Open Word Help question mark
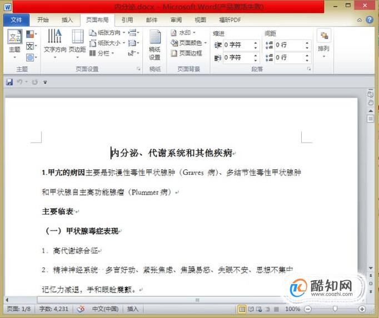 tap(370, 19)
